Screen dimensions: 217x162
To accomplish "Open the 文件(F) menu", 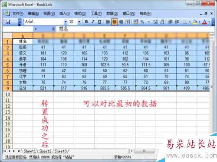I will click(18, 13).
